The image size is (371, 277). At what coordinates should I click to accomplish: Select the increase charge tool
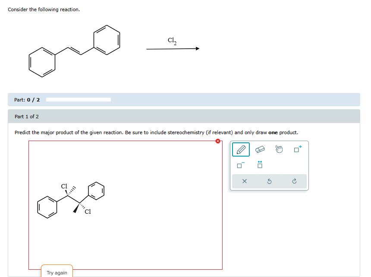click(297, 149)
